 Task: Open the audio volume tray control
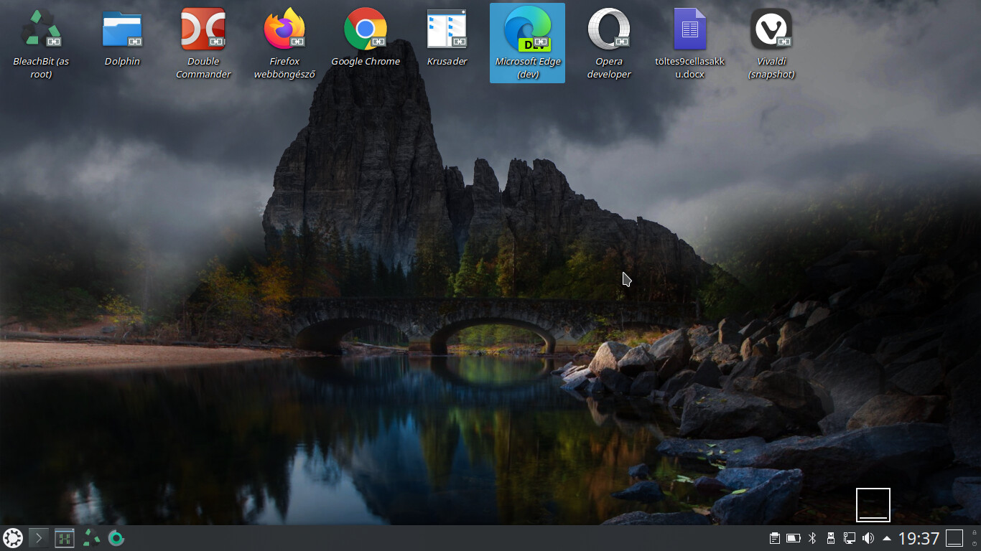pyautogui.click(x=868, y=538)
